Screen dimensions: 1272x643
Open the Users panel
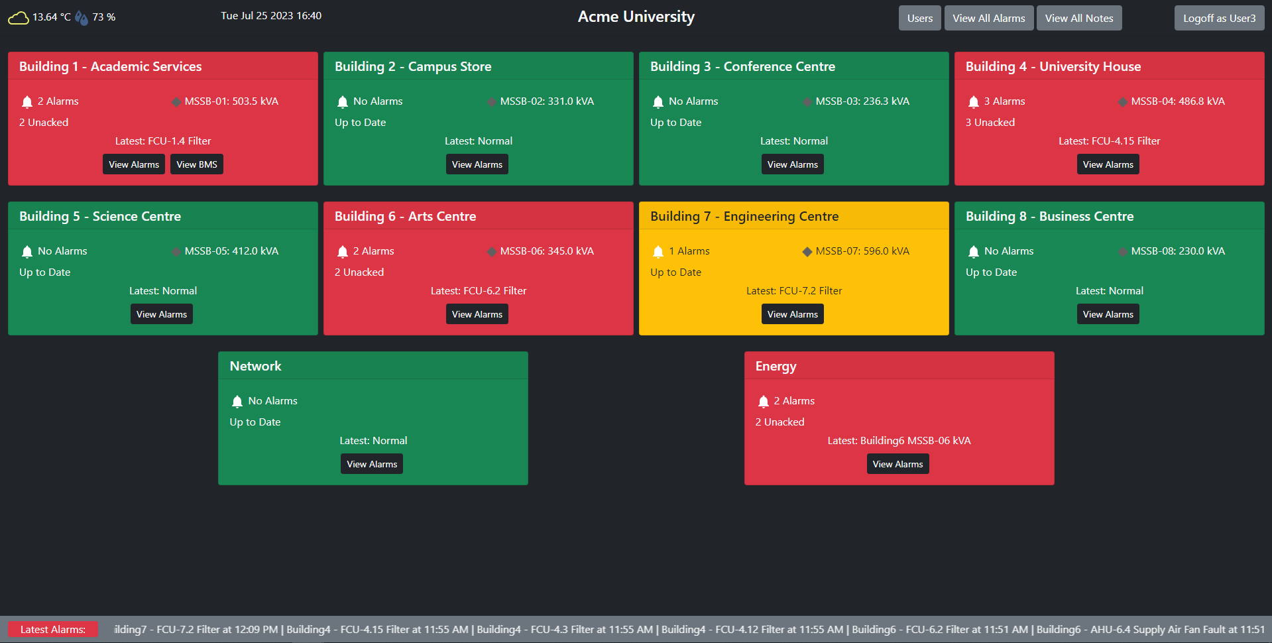click(919, 18)
